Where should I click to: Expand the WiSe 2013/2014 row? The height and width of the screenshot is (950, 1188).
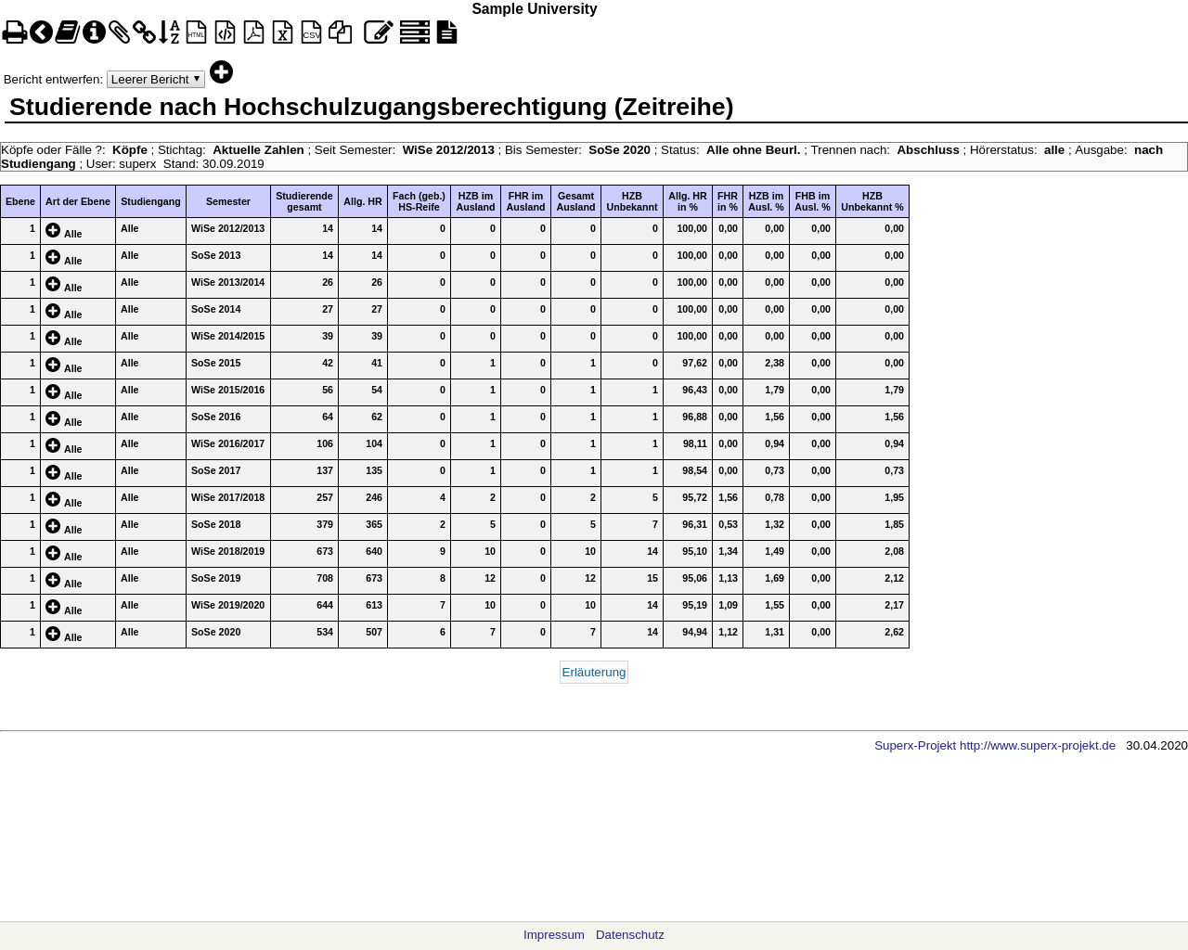coord(53,284)
